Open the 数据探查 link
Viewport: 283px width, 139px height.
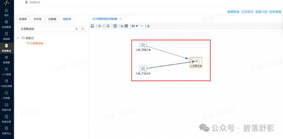click(233, 12)
